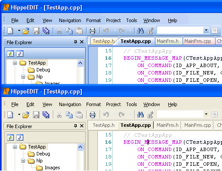Click Paste icon in bottom window toolbar
Screen dimensions: 222x171
point(79,115)
